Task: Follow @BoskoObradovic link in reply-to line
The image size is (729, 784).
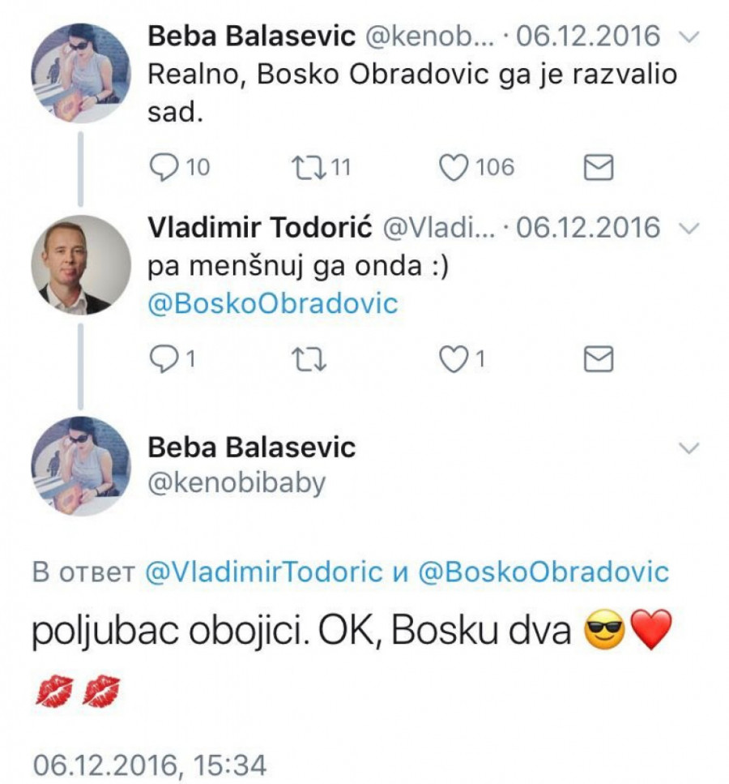Action: point(543,572)
